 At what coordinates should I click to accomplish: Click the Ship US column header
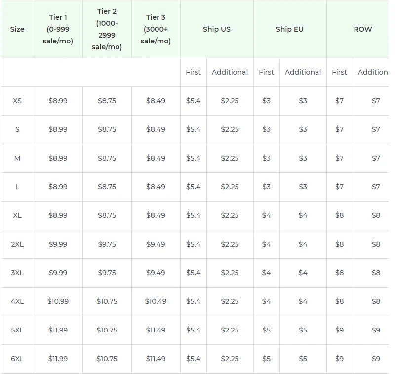pos(216,29)
